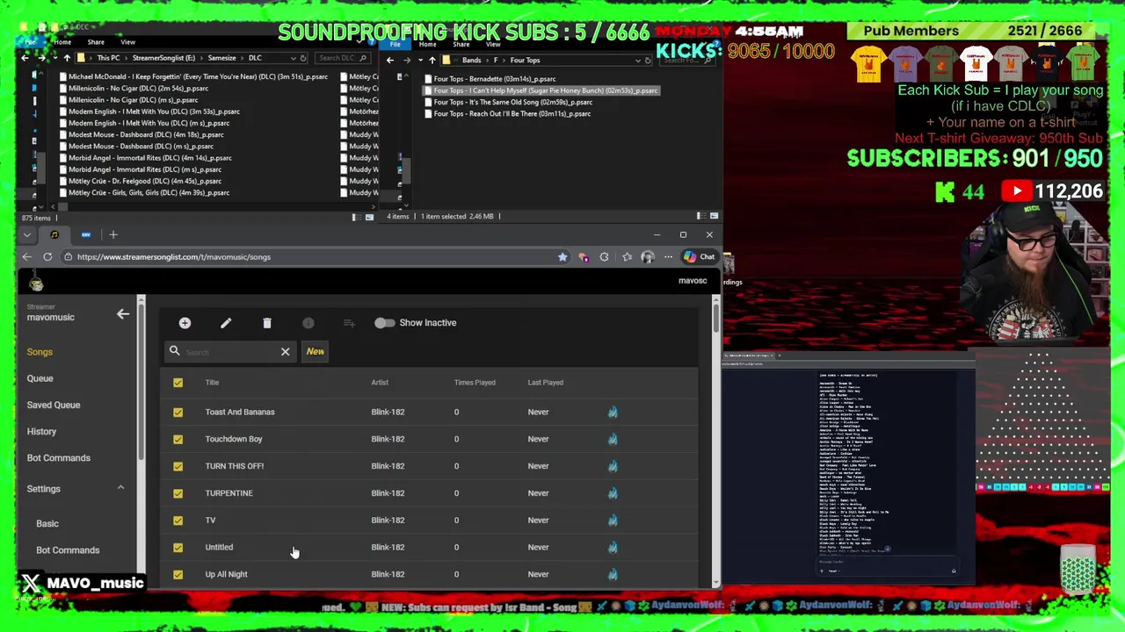This screenshot has height=632, width=1125.
Task: Sort songs by Title column header
Action: tap(212, 383)
